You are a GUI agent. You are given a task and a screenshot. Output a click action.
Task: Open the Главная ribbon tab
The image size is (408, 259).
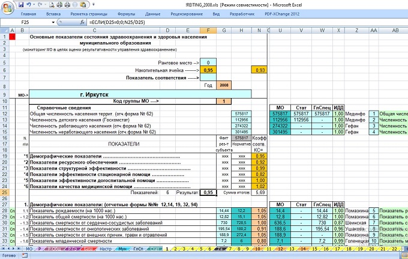(28, 14)
